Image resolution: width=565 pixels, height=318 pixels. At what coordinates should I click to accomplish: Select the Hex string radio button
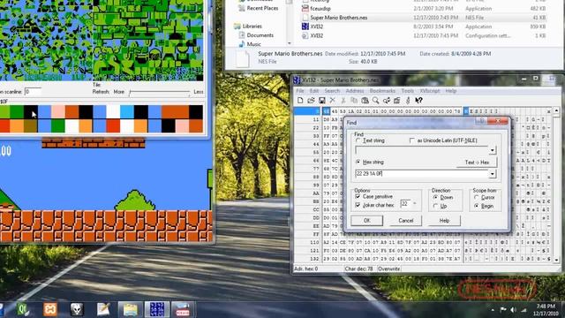(x=358, y=162)
